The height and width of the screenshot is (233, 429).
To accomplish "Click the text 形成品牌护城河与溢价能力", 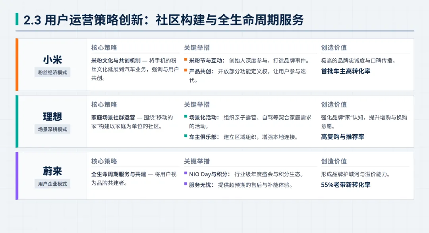I will click(356, 174).
